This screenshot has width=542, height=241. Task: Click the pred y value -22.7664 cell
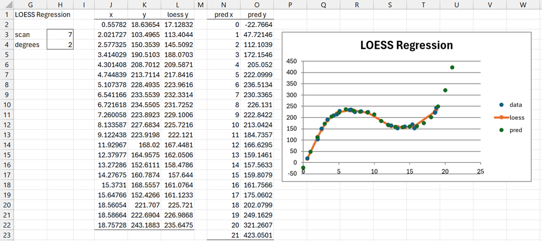(x=257, y=25)
